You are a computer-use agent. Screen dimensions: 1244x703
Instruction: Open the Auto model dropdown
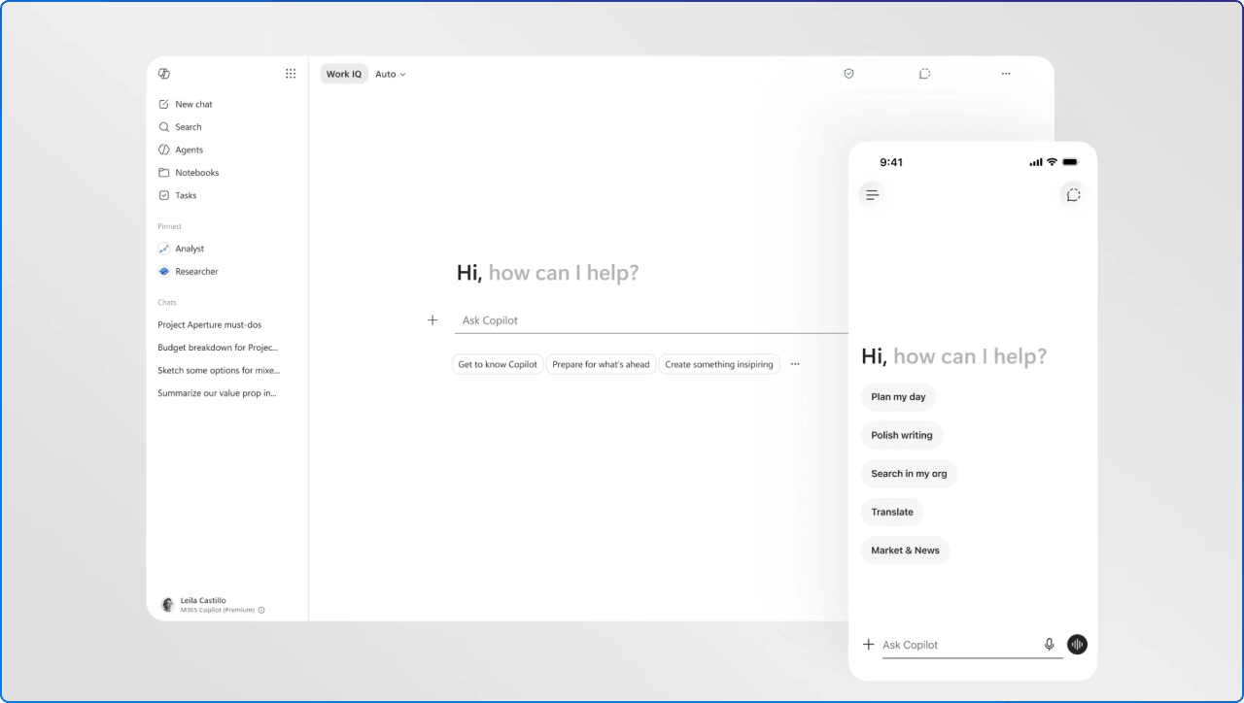click(x=391, y=74)
